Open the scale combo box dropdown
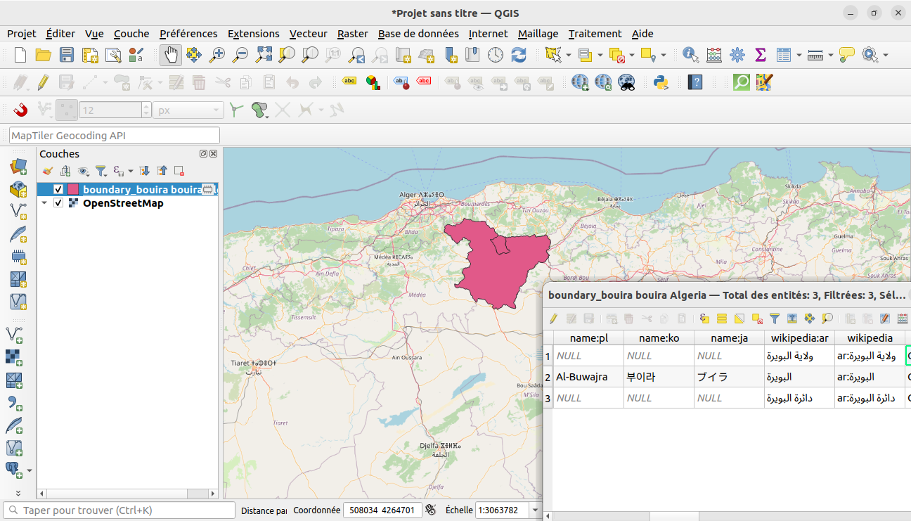This screenshot has height=521, width=911. (x=535, y=510)
